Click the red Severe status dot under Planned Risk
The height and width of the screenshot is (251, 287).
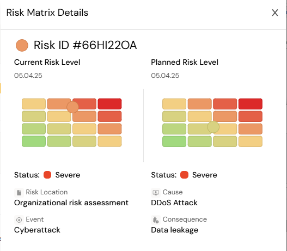tap(184, 175)
